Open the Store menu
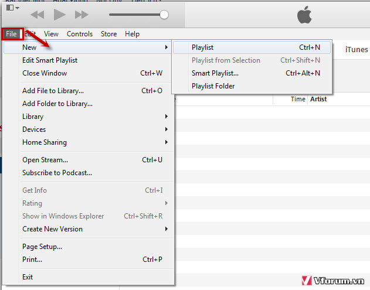 109,34
